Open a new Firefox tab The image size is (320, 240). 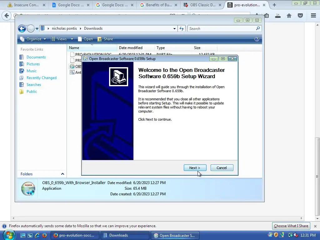(274, 5)
